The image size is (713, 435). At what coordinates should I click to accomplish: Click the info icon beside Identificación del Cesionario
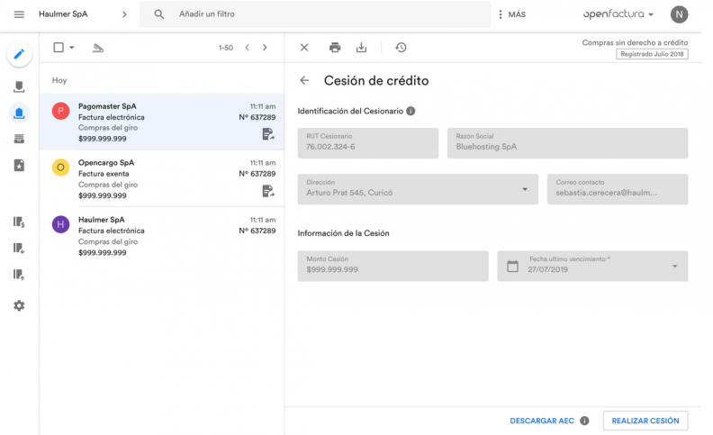click(x=411, y=111)
